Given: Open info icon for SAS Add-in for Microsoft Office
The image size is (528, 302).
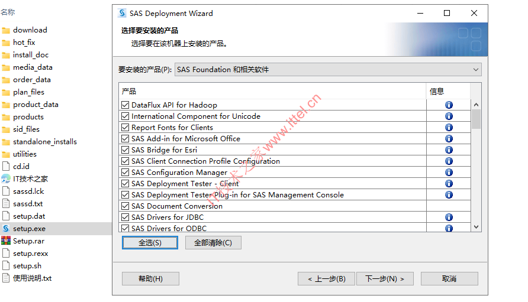Looking at the screenshot, I should [449, 138].
